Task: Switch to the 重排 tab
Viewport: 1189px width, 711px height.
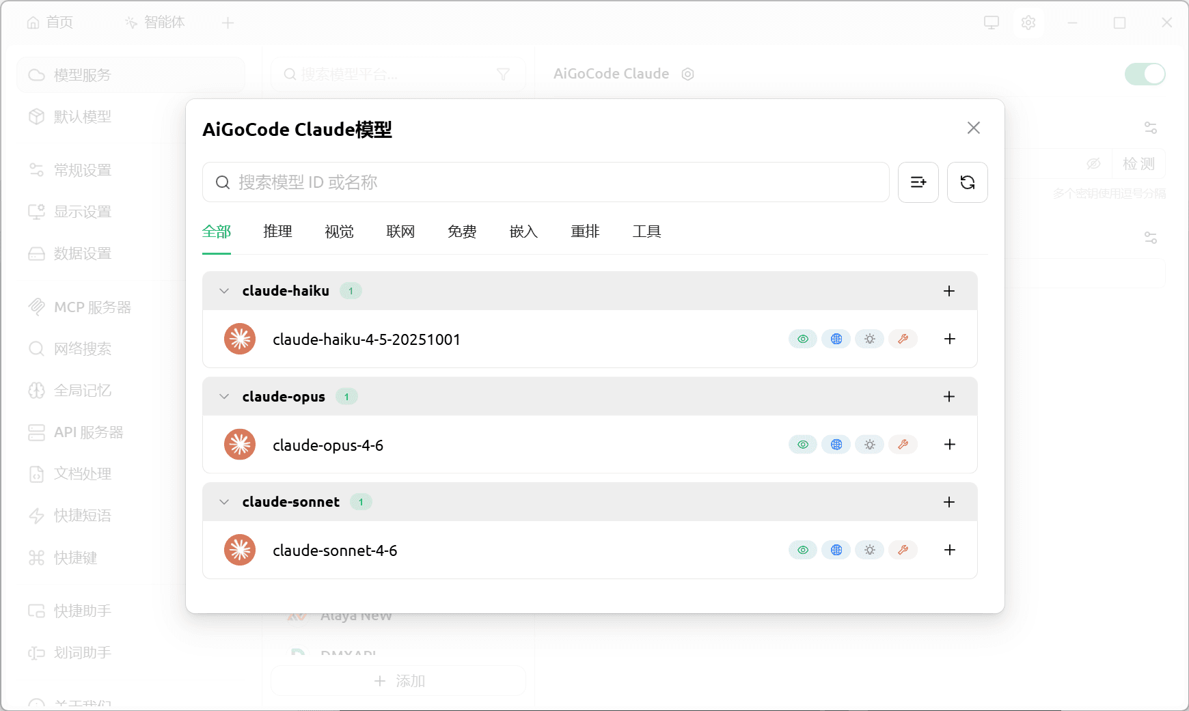Action: [x=586, y=232]
